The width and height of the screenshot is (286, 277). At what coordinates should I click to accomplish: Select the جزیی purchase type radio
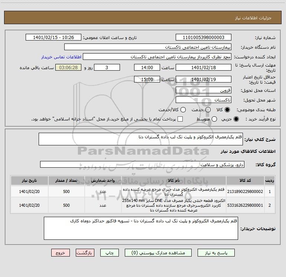(236, 119)
